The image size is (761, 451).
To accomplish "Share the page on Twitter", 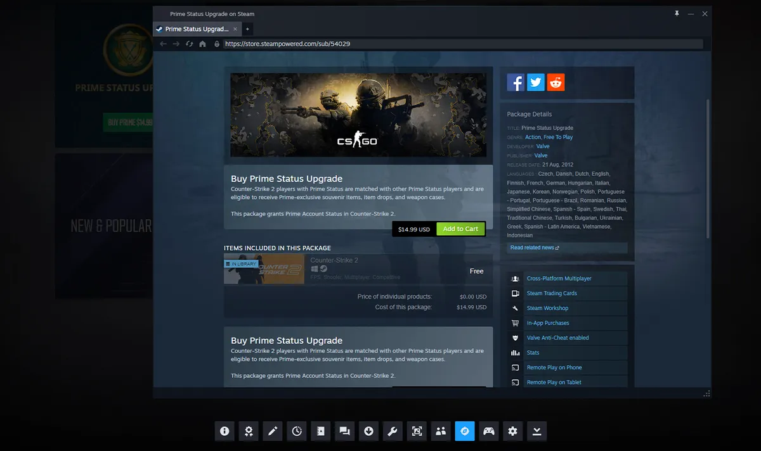I will (536, 82).
